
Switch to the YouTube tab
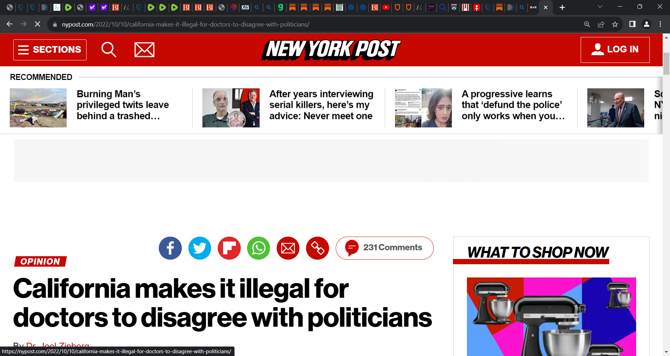coord(386,7)
